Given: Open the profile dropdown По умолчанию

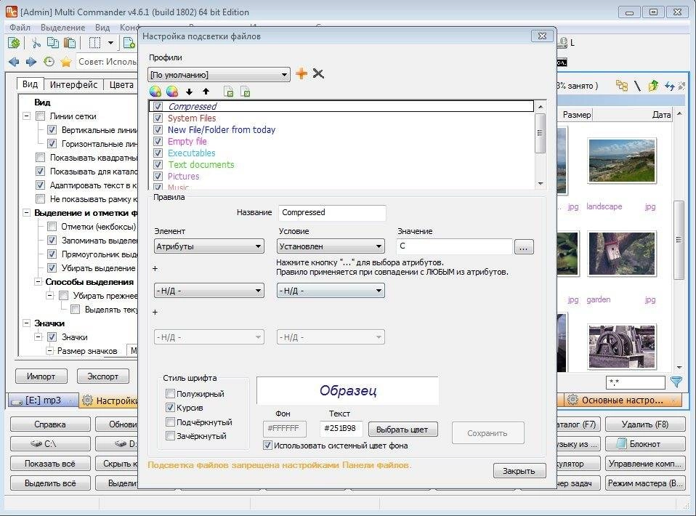Looking at the screenshot, I should coord(219,75).
